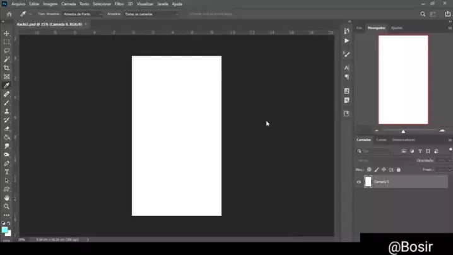Select the Lasso tool
Image resolution: width=453 pixels, height=255 pixels.
pos(7,51)
